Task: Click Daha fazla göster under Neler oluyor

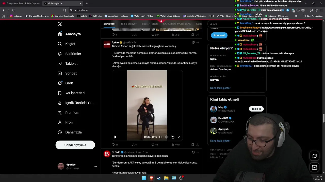Action: [220, 88]
